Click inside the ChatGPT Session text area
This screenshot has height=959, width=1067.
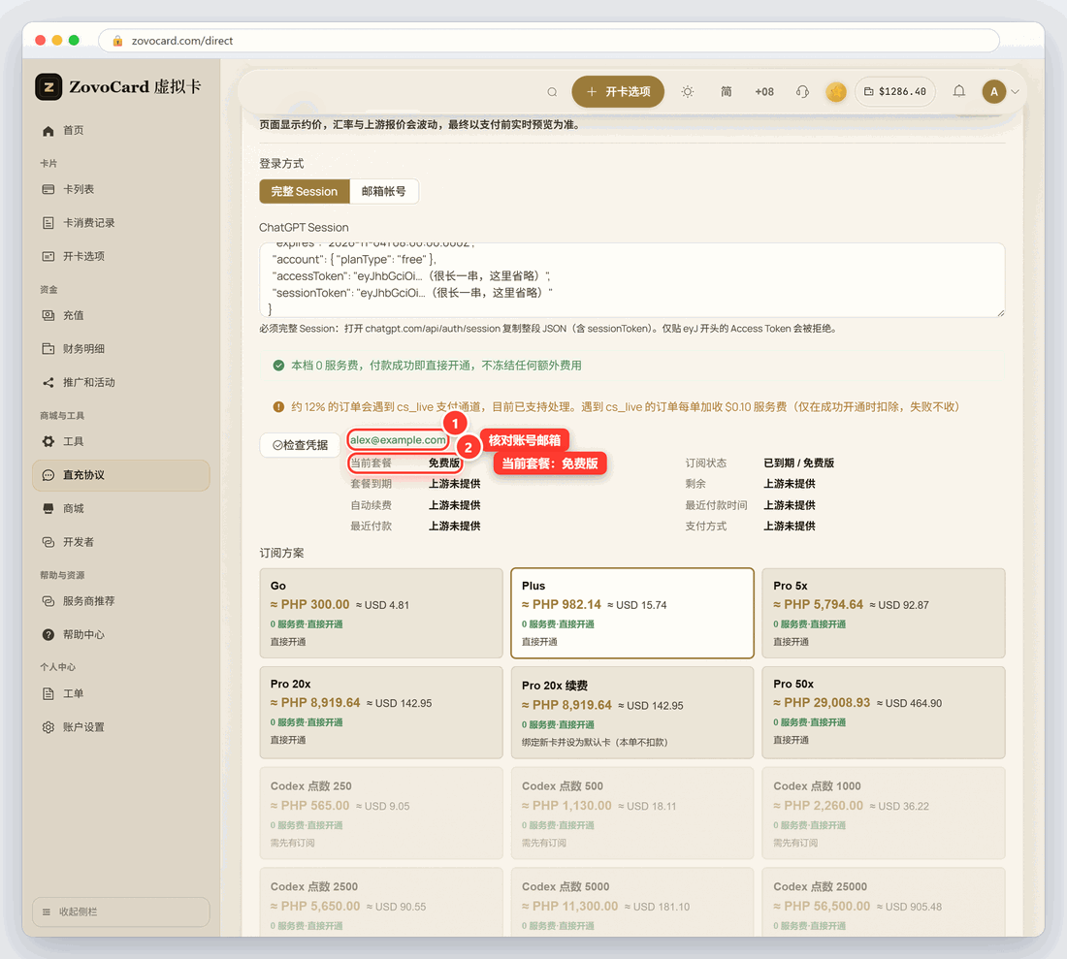point(631,279)
